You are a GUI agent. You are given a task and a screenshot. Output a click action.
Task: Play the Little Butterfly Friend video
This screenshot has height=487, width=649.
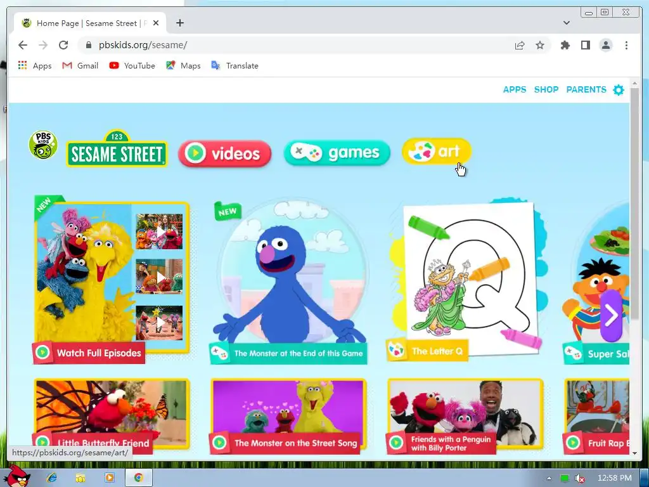[x=112, y=415]
